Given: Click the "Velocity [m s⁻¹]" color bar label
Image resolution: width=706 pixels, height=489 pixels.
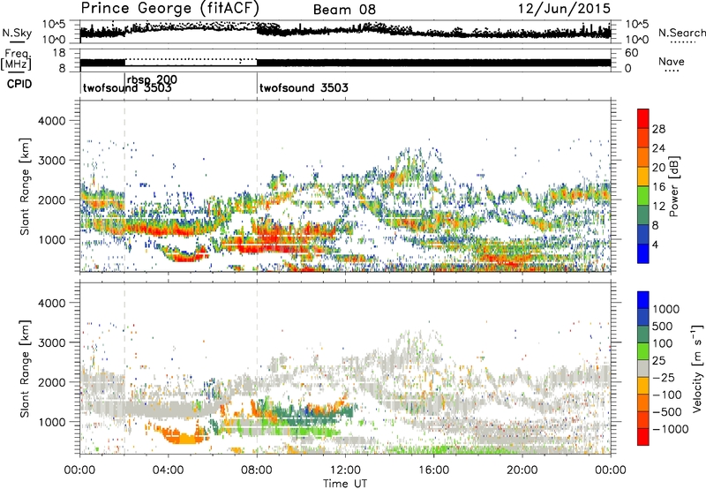Looking at the screenshot, I should point(697,368).
